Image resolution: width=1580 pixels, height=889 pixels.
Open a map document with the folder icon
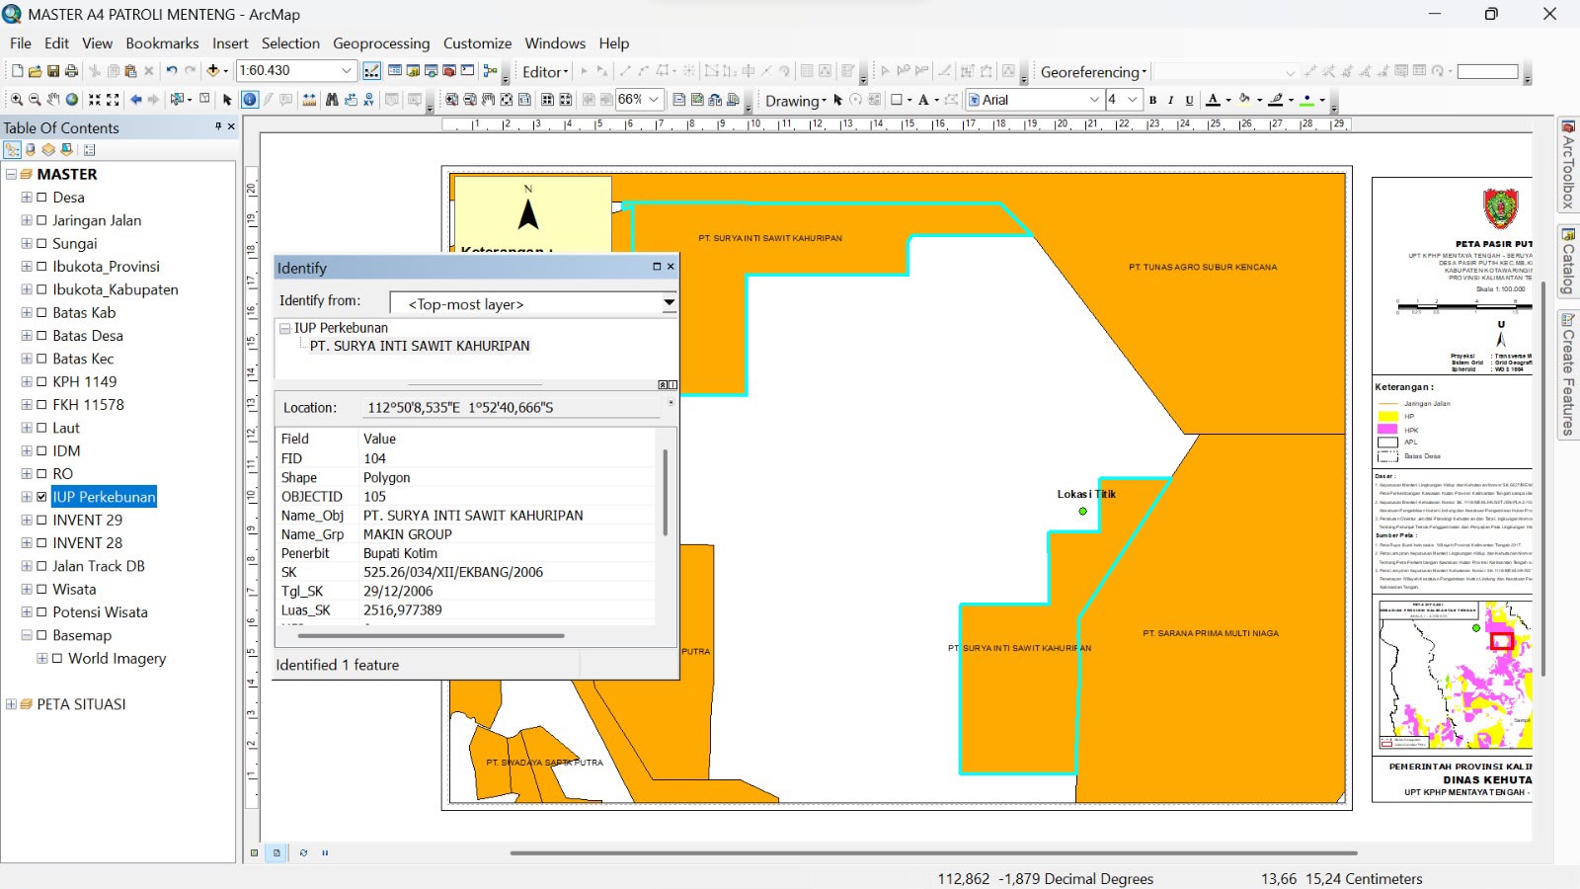tap(36, 71)
